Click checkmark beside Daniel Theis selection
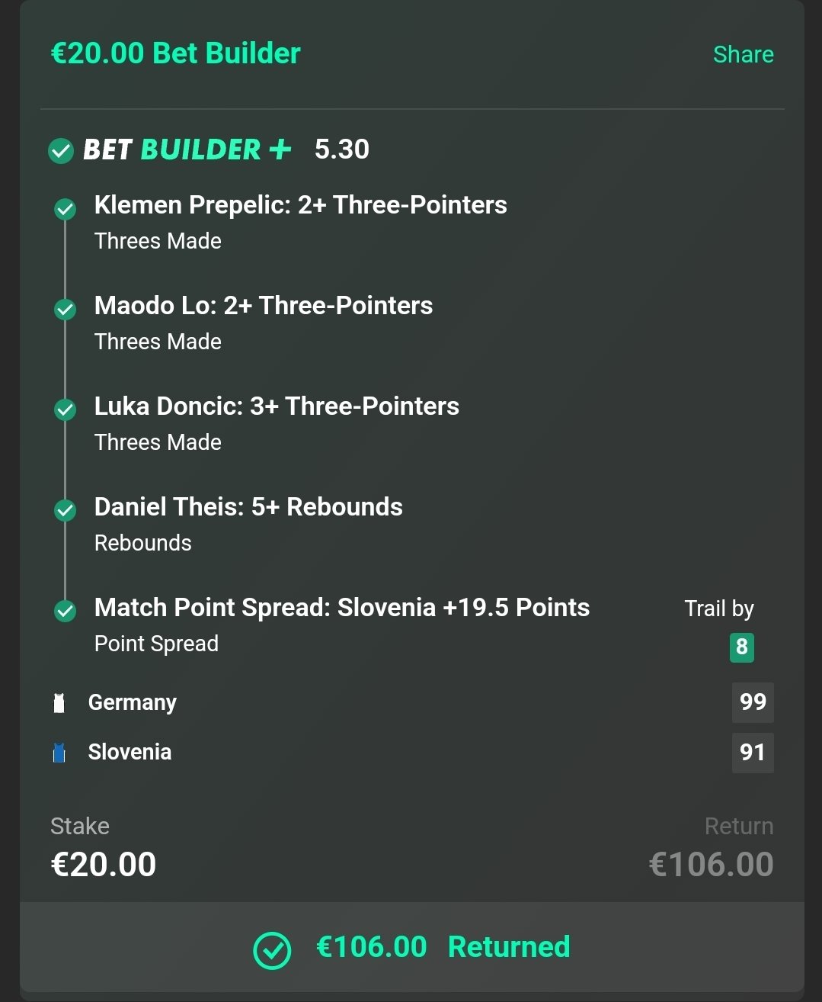Screen dimensions: 822x1002 [x=66, y=510]
